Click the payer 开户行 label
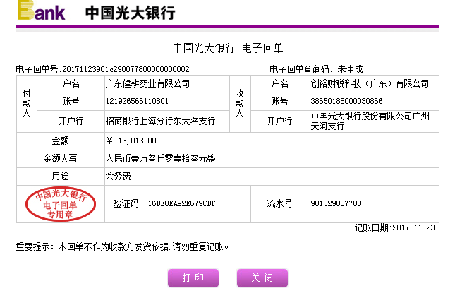467x298 pixels. click(x=71, y=121)
